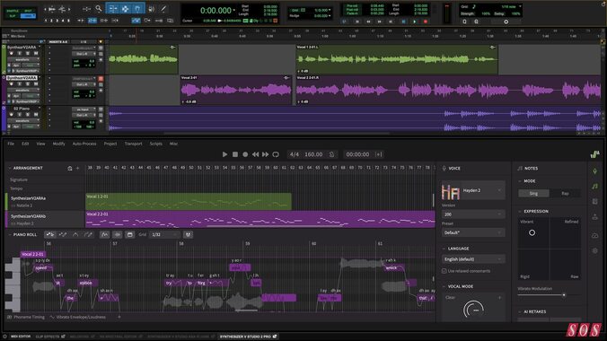This screenshot has width=607, height=341.
Task: Click the Phoneme Timing parameter tab
Action: 26,317
